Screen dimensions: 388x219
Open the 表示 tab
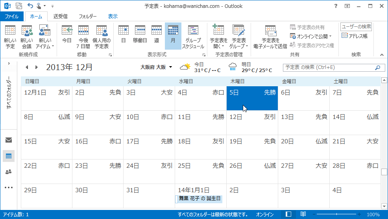click(113, 17)
